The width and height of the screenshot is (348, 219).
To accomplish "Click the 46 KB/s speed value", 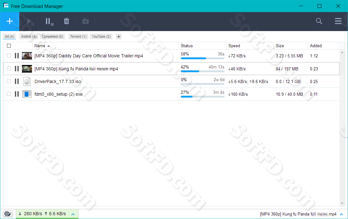I will coord(237,69).
